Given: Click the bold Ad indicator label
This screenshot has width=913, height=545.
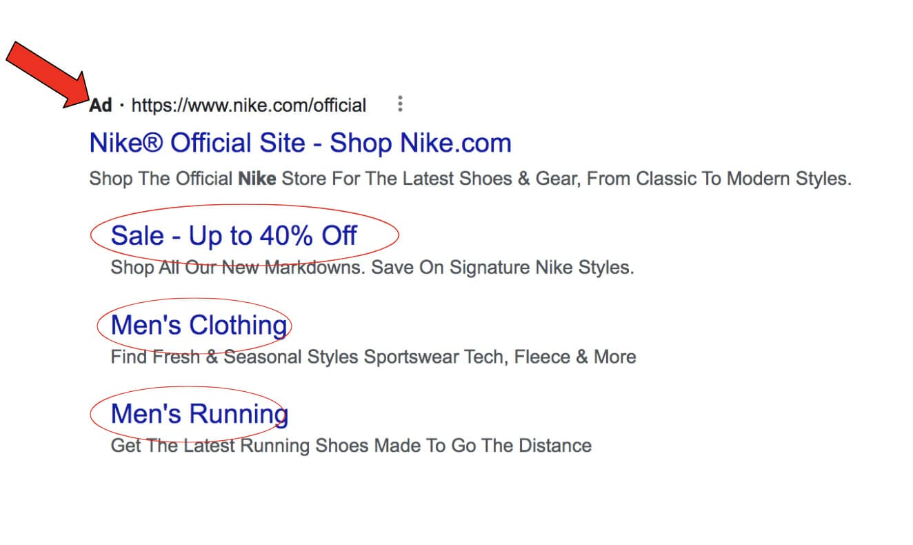Looking at the screenshot, I should click(x=101, y=104).
